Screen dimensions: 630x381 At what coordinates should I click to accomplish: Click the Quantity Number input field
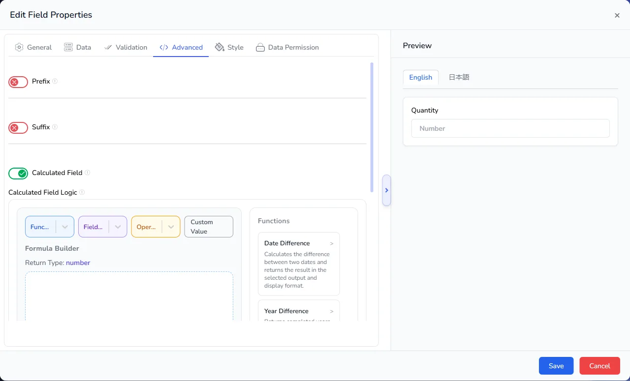(510, 128)
